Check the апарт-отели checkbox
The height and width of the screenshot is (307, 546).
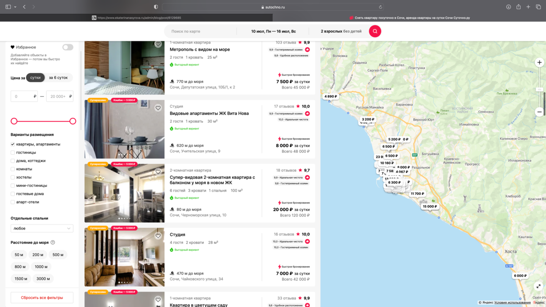pyautogui.click(x=13, y=202)
